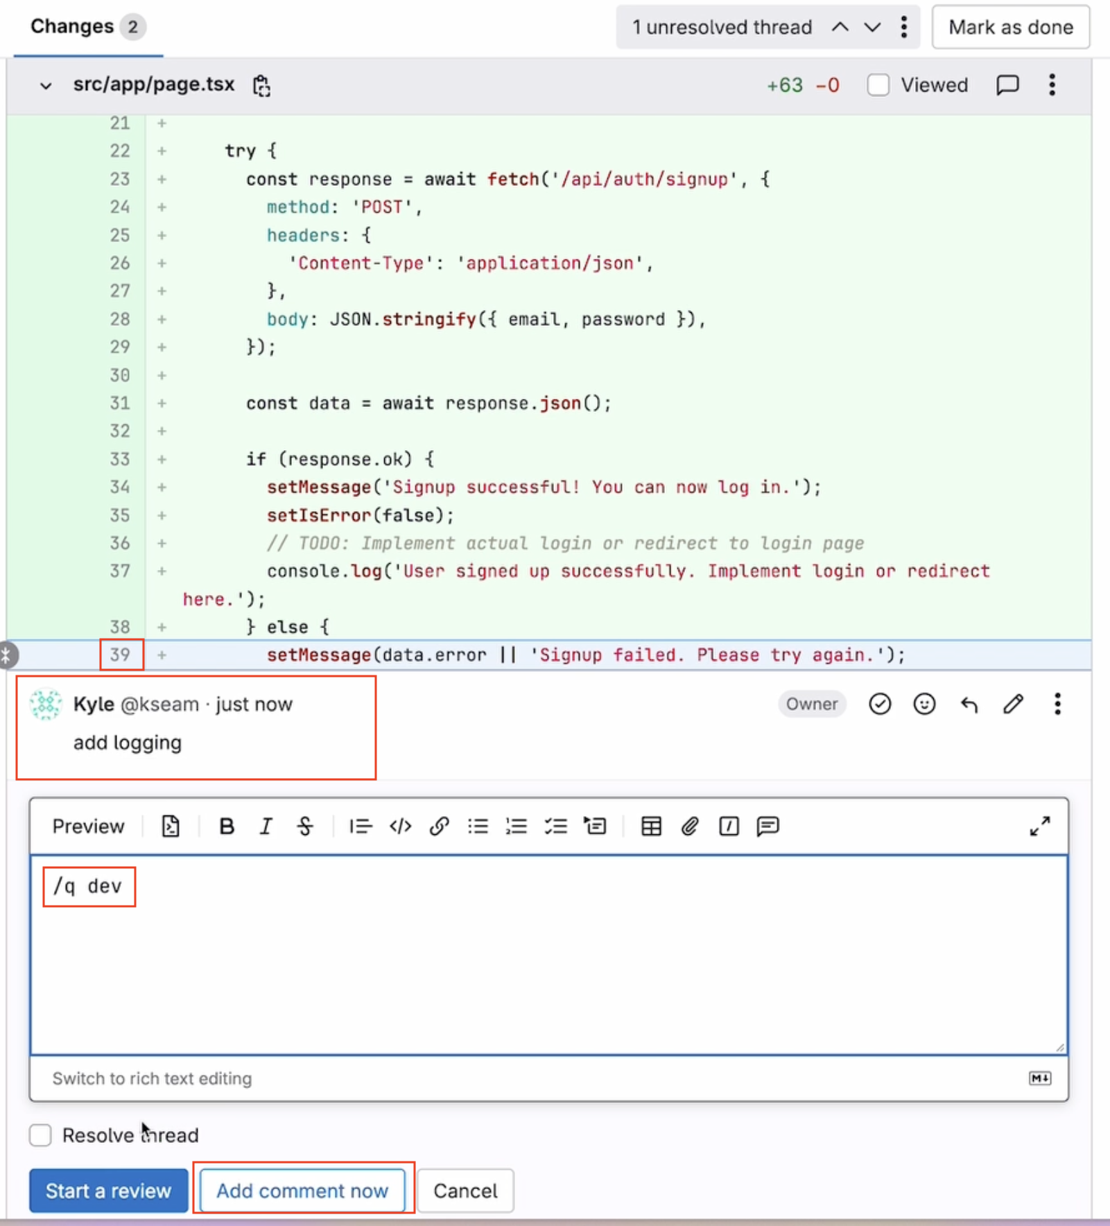This screenshot has height=1226, width=1110.
Task: Expand comment editor to full screen
Action: click(x=1039, y=826)
